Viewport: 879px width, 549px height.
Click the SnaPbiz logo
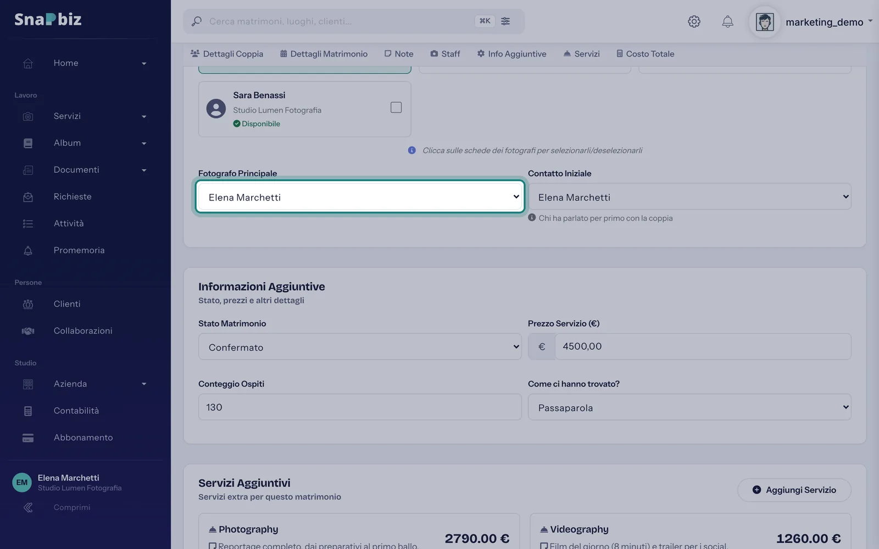48,20
